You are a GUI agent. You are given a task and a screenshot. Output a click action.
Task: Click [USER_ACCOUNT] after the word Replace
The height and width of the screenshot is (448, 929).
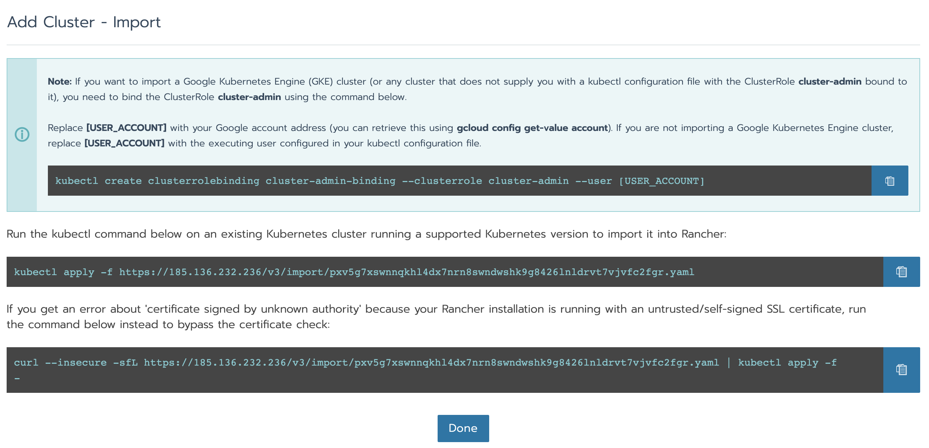[126, 128]
